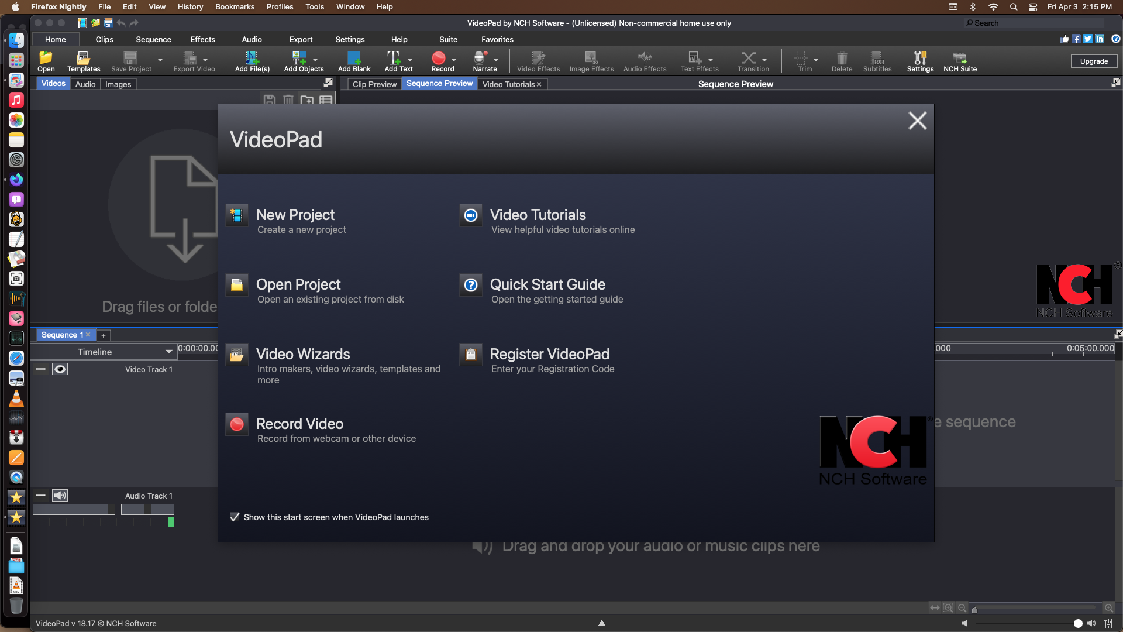Expand the Add Objects dropdown arrow
The height and width of the screenshot is (632, 1123).
click(315, 60)
